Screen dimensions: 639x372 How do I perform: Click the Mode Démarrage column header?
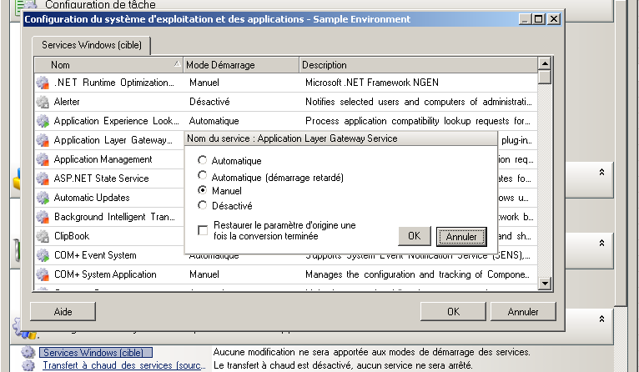coord(240,64)
